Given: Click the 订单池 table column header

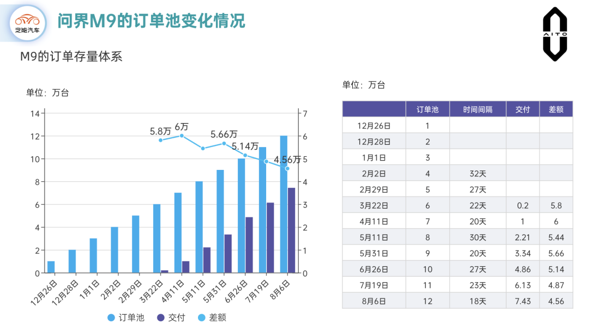Looking at the screenshot, I should point(428,109).
